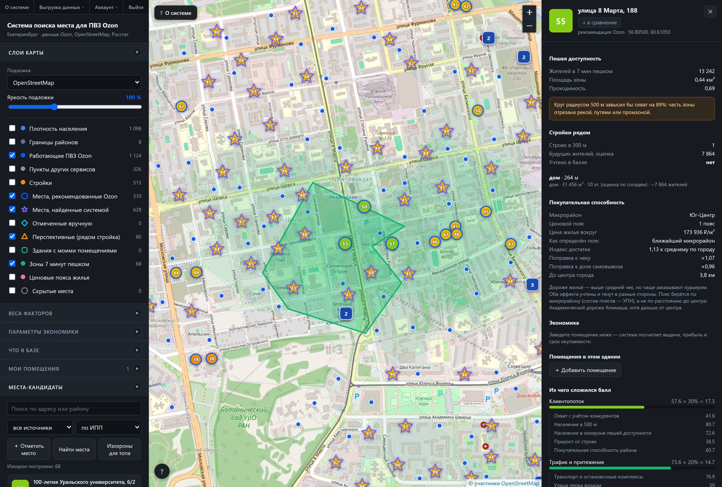Image resolution: width=722 pixels, height=487 pixels.
Task: Uncheck the Работающие ПВЗ Ozon layer
Action: (x=12, y=155)
